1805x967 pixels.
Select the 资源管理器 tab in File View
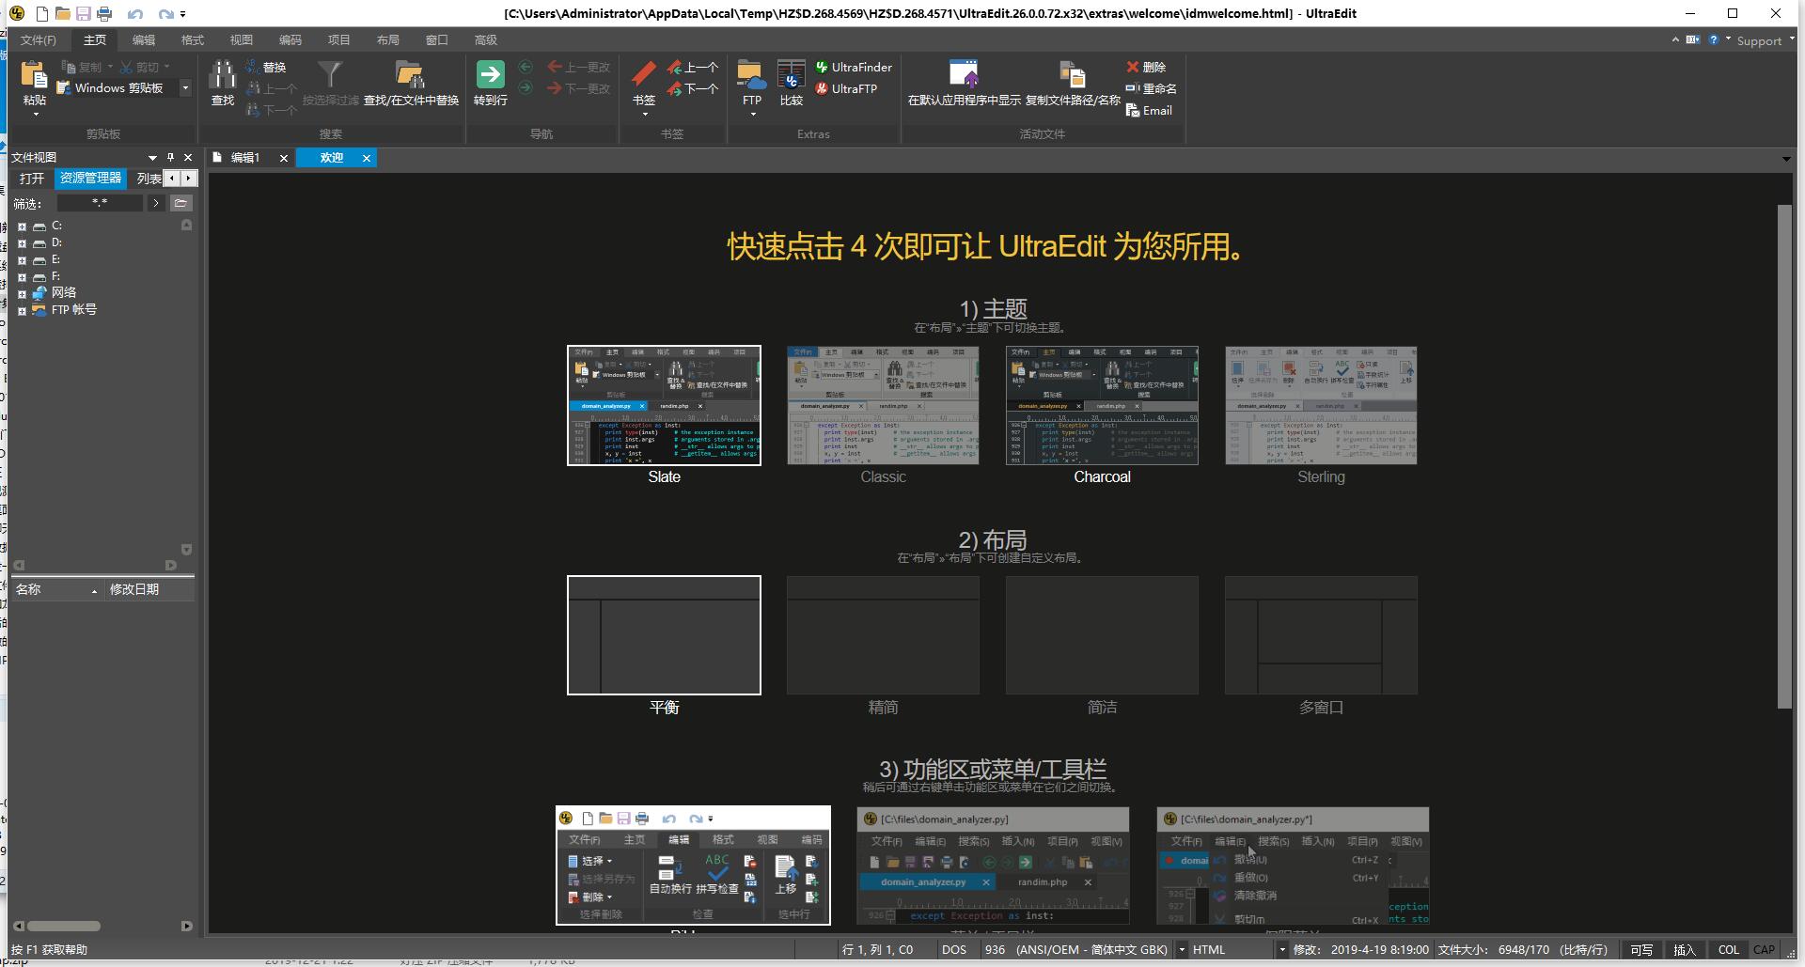click(x=91, y=178)
